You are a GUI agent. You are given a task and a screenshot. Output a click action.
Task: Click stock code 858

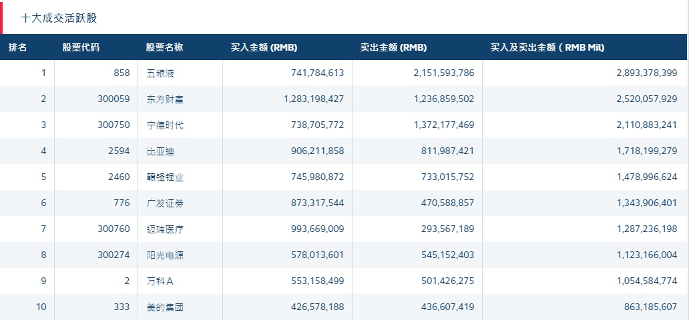pyautogui.click(x=122, y=73)
